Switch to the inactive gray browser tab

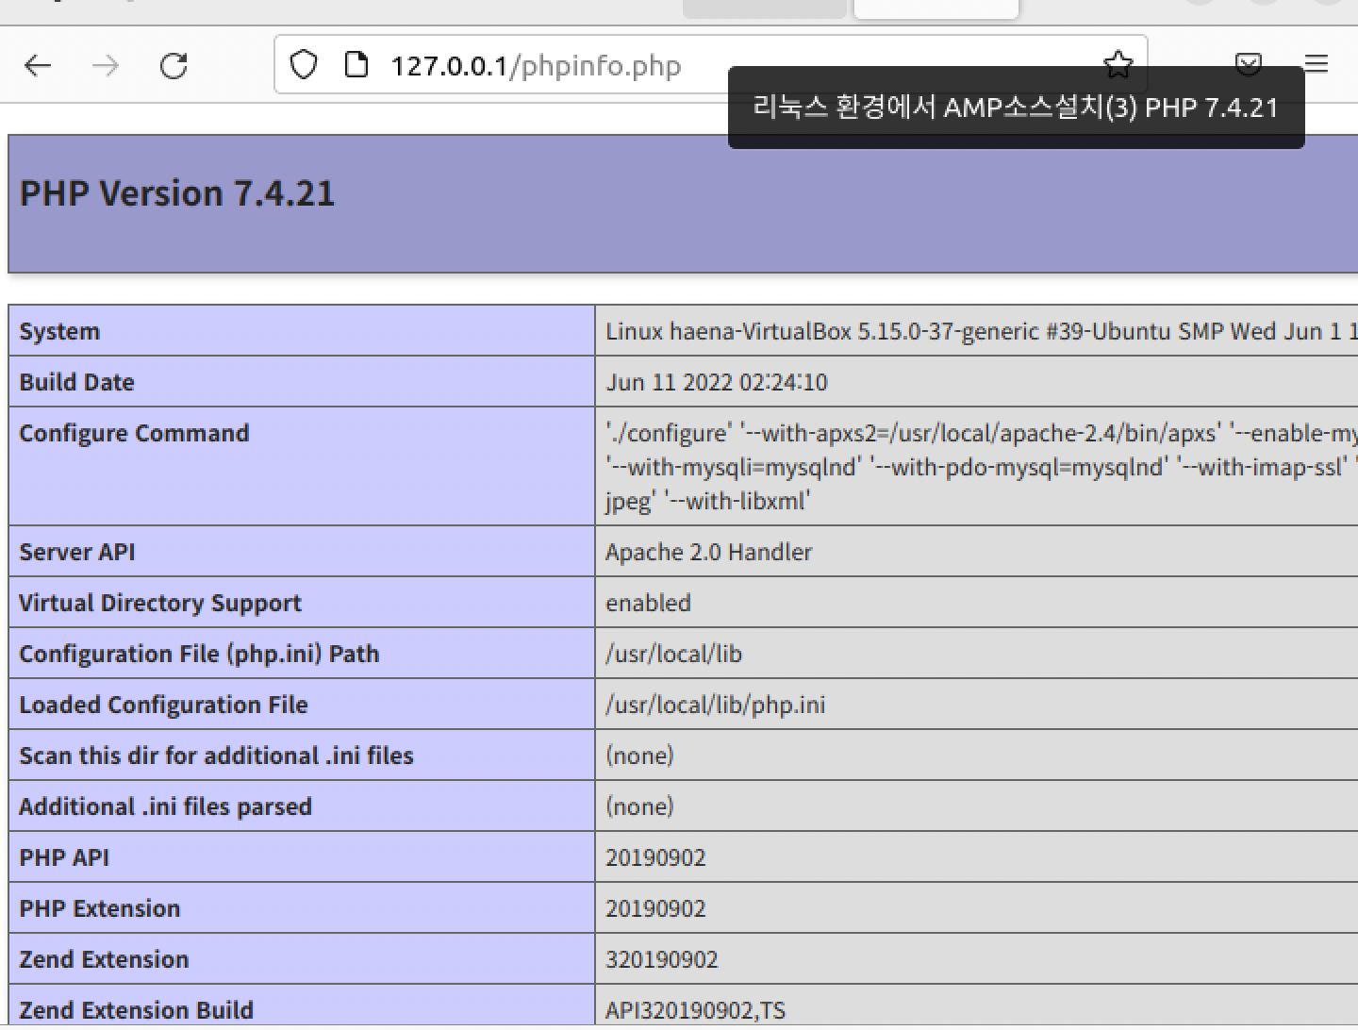pos(765,8)
